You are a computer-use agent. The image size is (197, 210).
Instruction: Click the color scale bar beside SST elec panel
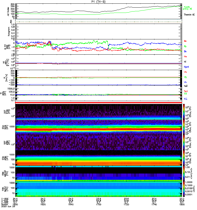[x=184, y=143]
